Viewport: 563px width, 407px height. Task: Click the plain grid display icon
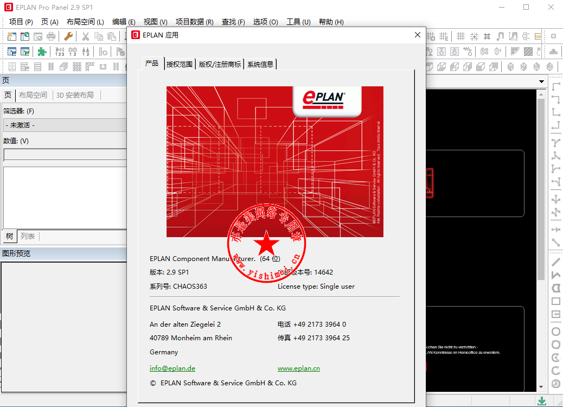[x=460, y=36]
